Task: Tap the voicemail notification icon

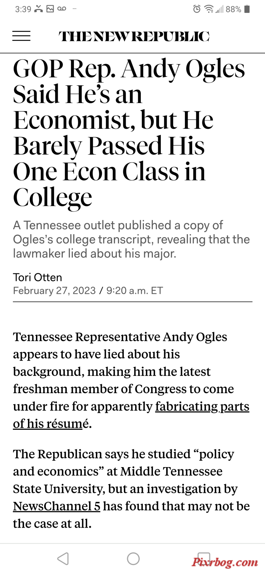Action: (62, 9)
